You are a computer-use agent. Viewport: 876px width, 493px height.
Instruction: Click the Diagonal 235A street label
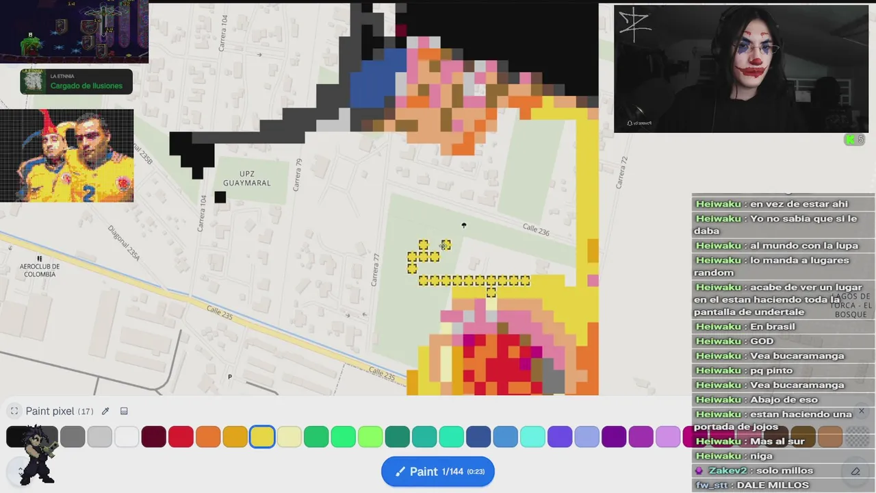(x=124, y=243)
